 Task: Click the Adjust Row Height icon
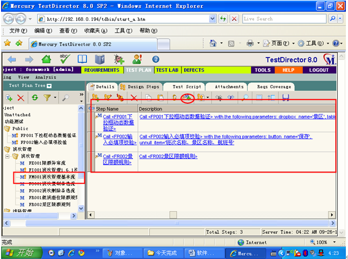pos(271,97)
